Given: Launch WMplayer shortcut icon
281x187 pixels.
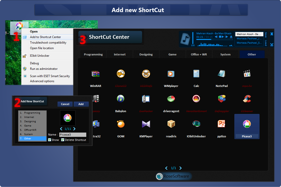Looking at the screenshot, I should [171, 74].
